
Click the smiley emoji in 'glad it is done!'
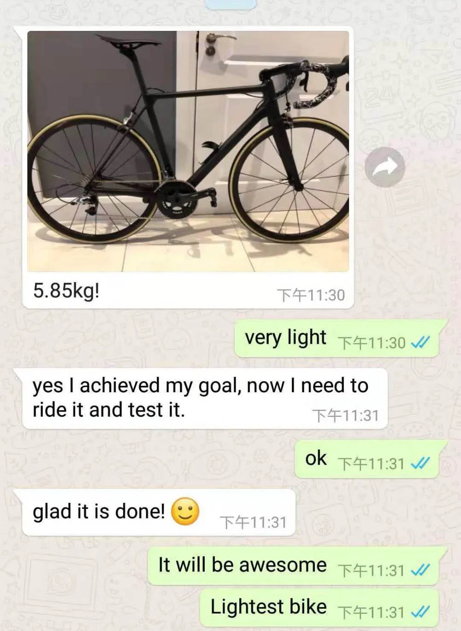(185, 512)
